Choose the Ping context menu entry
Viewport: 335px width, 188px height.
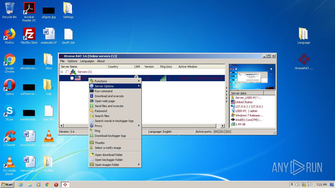pyautogui.click(x=115, y=131)
